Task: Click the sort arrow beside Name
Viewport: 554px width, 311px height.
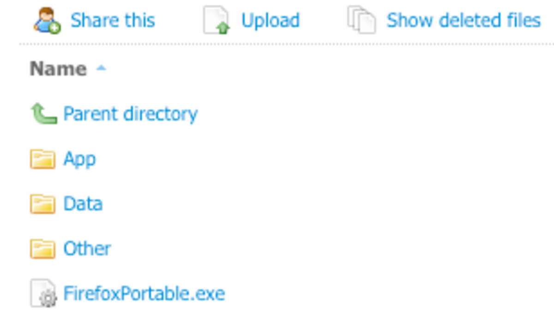Action: (x=101, y=68)
